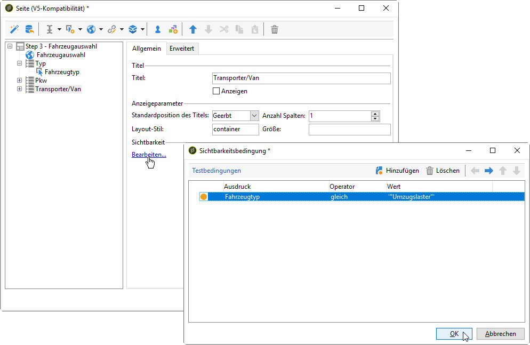Click gray up arrow in Sichtbarkeitsbedingung
The image size is (530, 345).
pyautogui.click(x=503, y=171)
